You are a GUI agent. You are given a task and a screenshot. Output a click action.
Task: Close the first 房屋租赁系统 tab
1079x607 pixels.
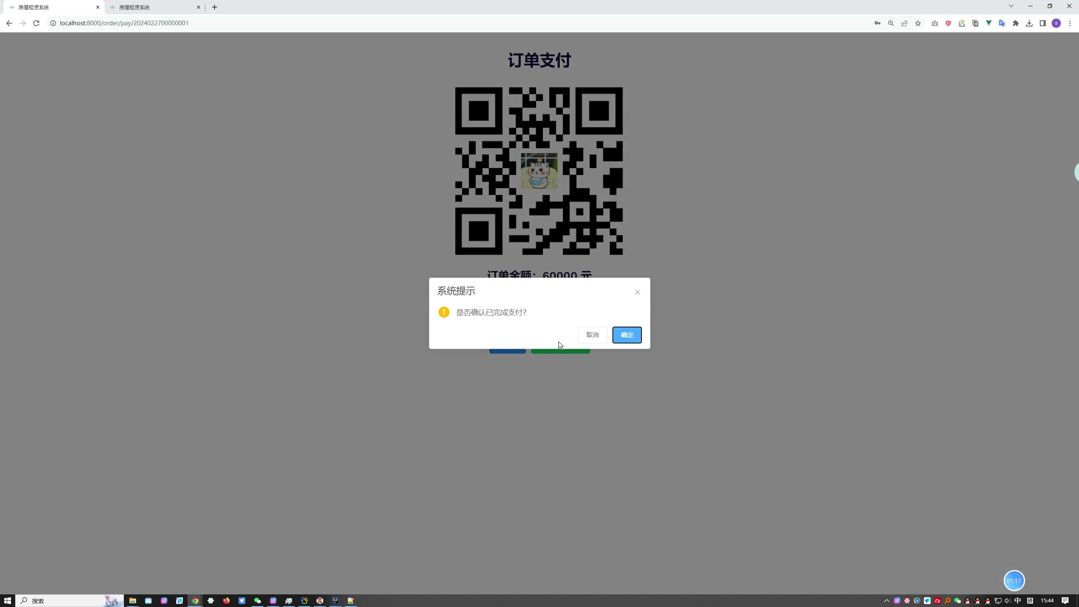tap(98, 7)
